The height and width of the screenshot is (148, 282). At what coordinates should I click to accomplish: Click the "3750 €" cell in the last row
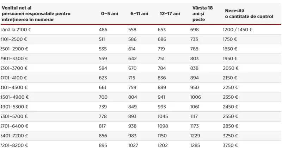[231, 145]
